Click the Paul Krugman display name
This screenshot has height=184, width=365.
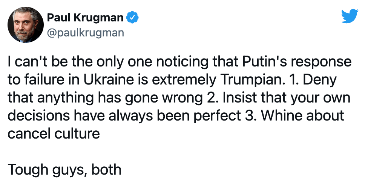coord(86,17)
